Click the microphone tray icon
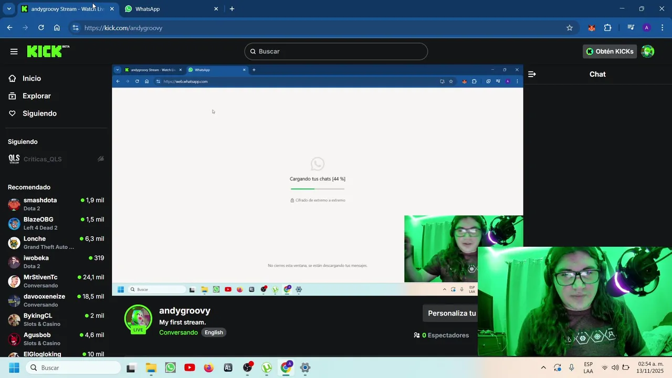The width and height of the screenshot is (672, 378). tap(571, 368)
